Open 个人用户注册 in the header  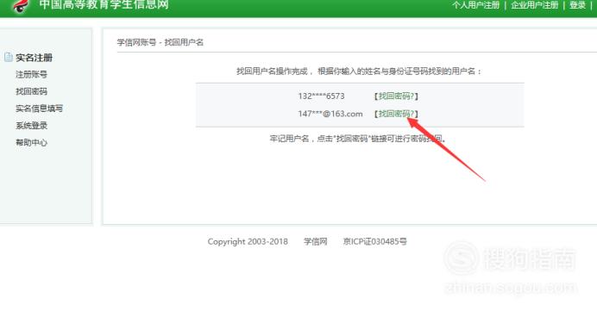point(476,5)
